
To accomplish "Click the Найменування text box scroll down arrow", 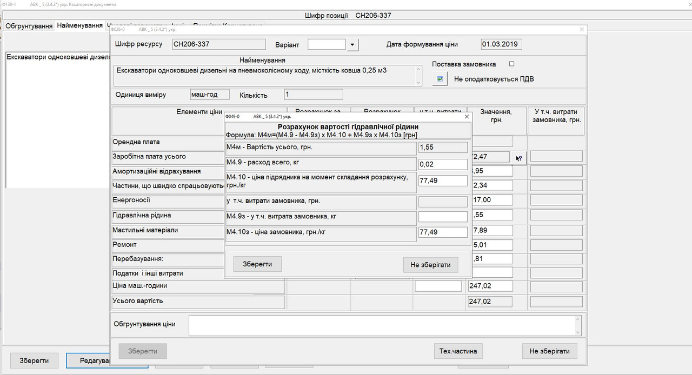I will (x=417, y=82).
